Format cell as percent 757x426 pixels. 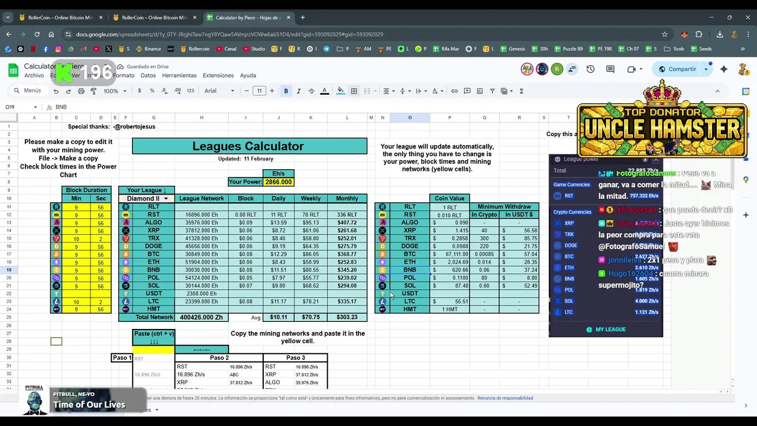[x=152, y=91]
